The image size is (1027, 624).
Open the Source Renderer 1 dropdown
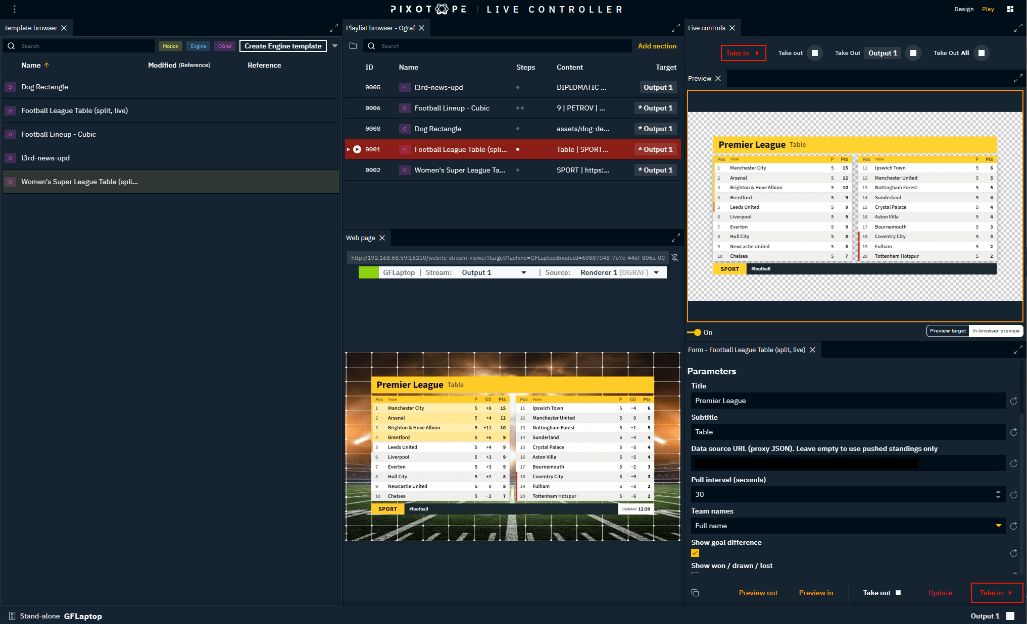(619, 272)
